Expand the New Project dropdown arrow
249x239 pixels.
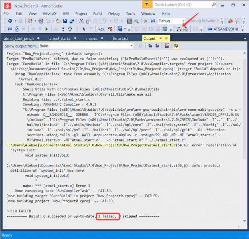[36, 21]
